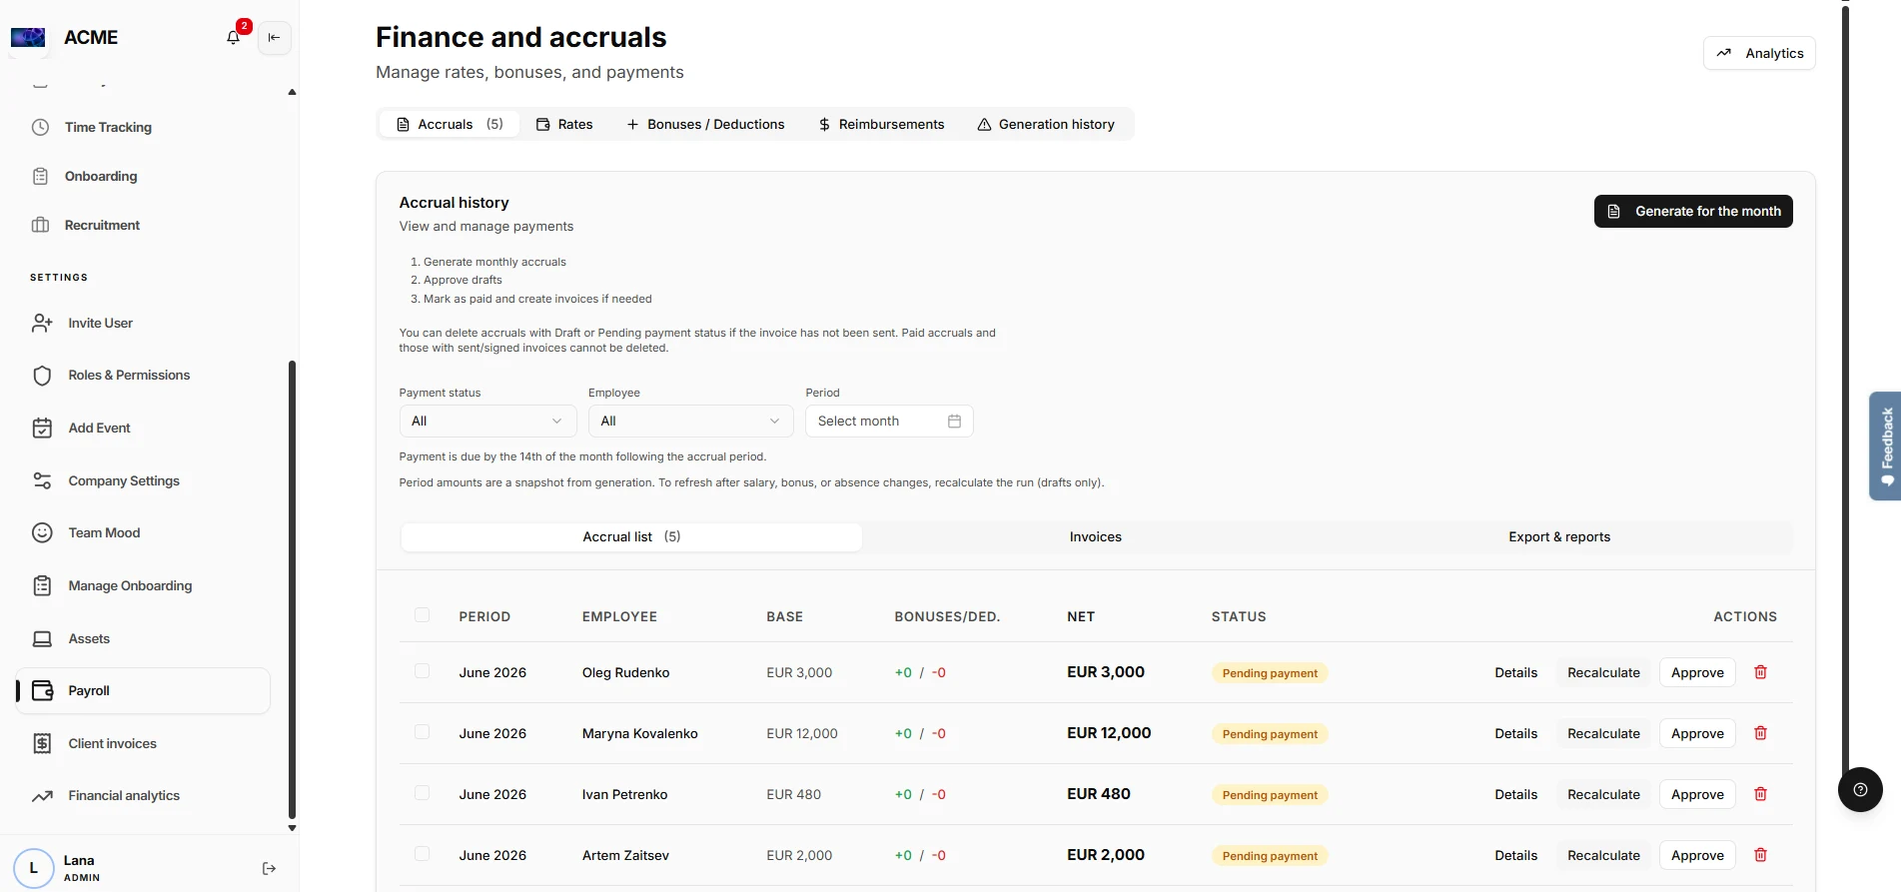Open Team Mood page
The image size is (1901, 892).
tap(104, 532)
